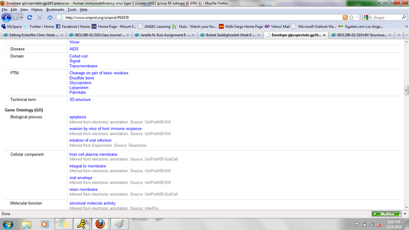Click the Stop loading X button
The width and height of the screenshot is (409, 230).
(40, 17)
